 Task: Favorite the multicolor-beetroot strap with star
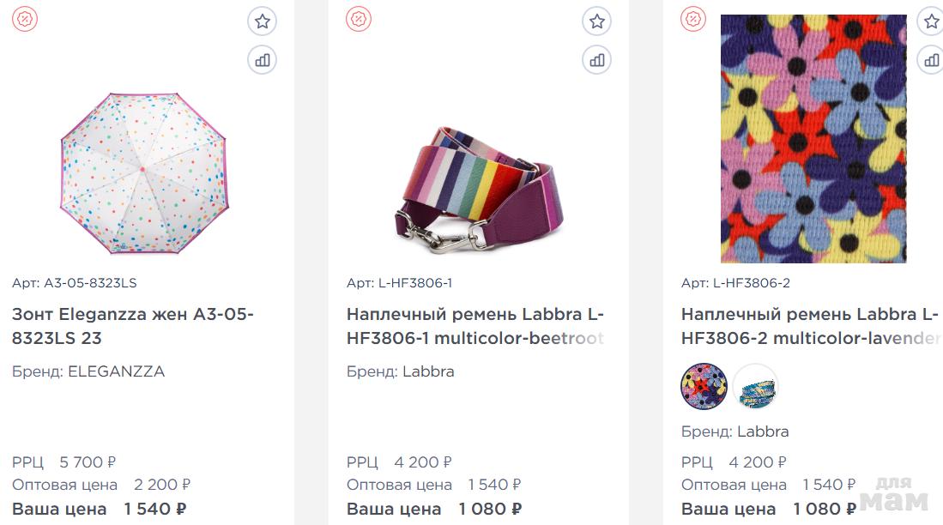point(596,21)
